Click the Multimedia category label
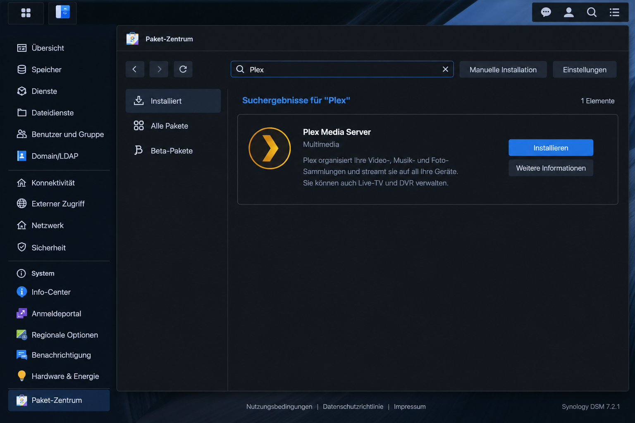This screenshot has width=635, height=423. 321,145
